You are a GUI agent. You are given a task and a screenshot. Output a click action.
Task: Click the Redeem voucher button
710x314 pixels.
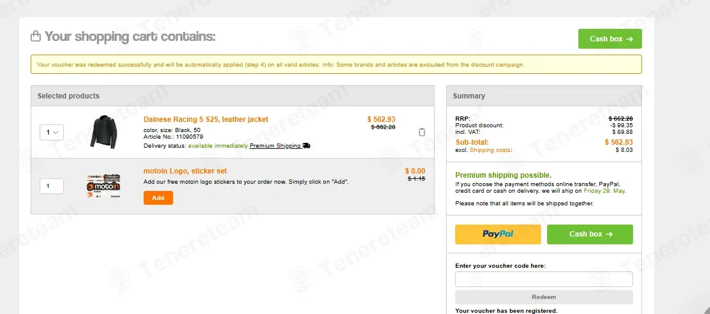click(x=544, y=297)
